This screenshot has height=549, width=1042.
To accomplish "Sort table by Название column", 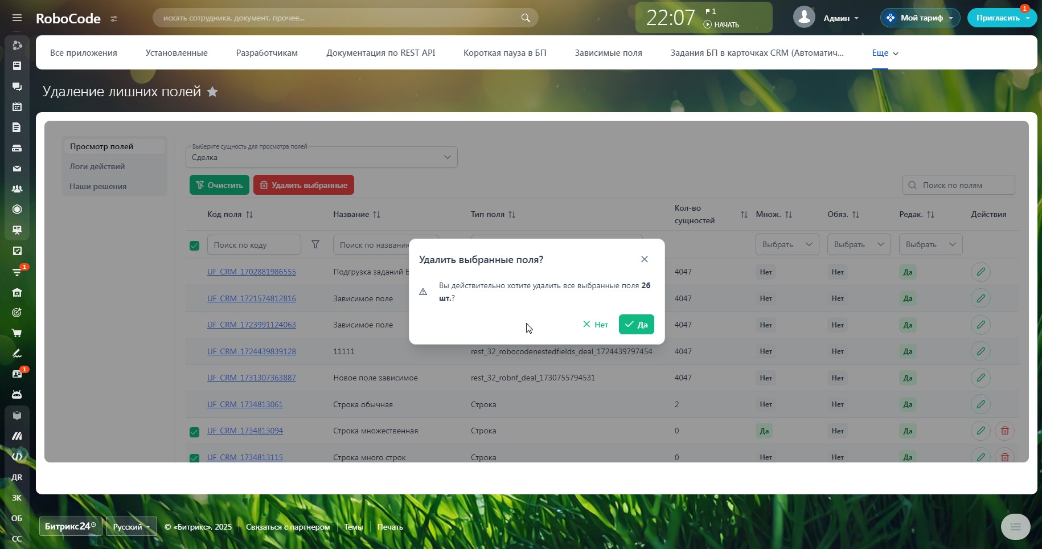I will click(357, 215).
